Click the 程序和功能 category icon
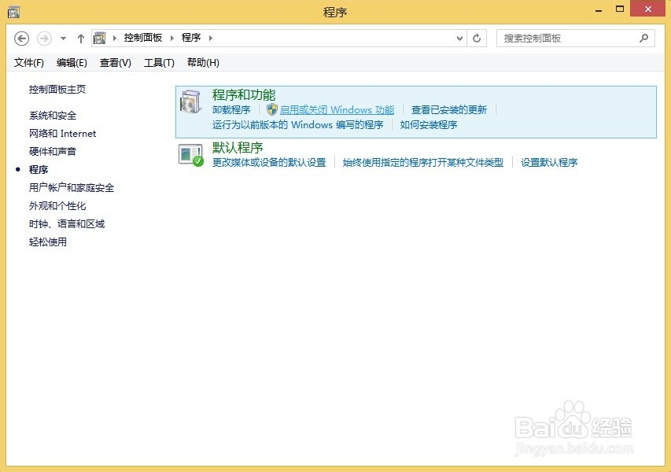671x472 pixels. [x=190, y=101]
